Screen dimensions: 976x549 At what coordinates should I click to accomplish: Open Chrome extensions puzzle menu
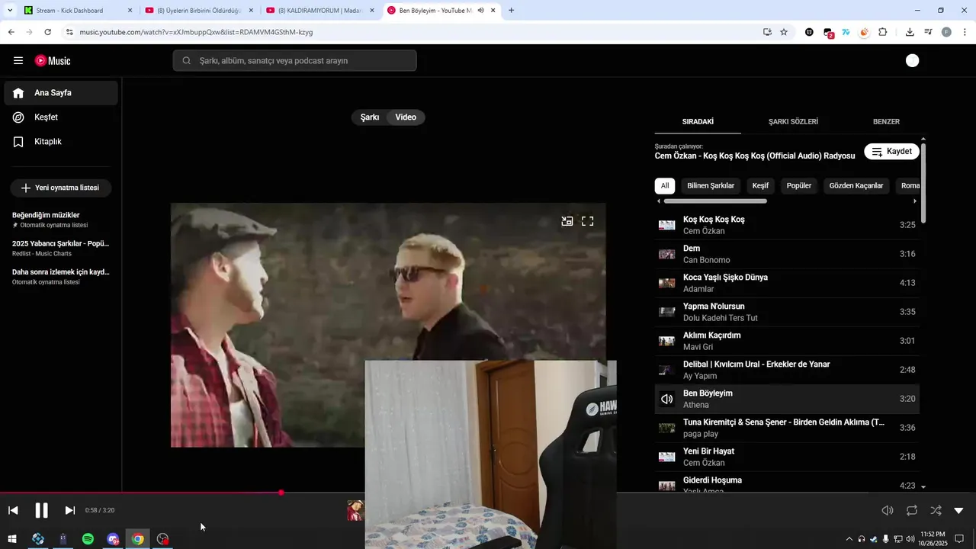pyautogui.click(x=883, y=32)
